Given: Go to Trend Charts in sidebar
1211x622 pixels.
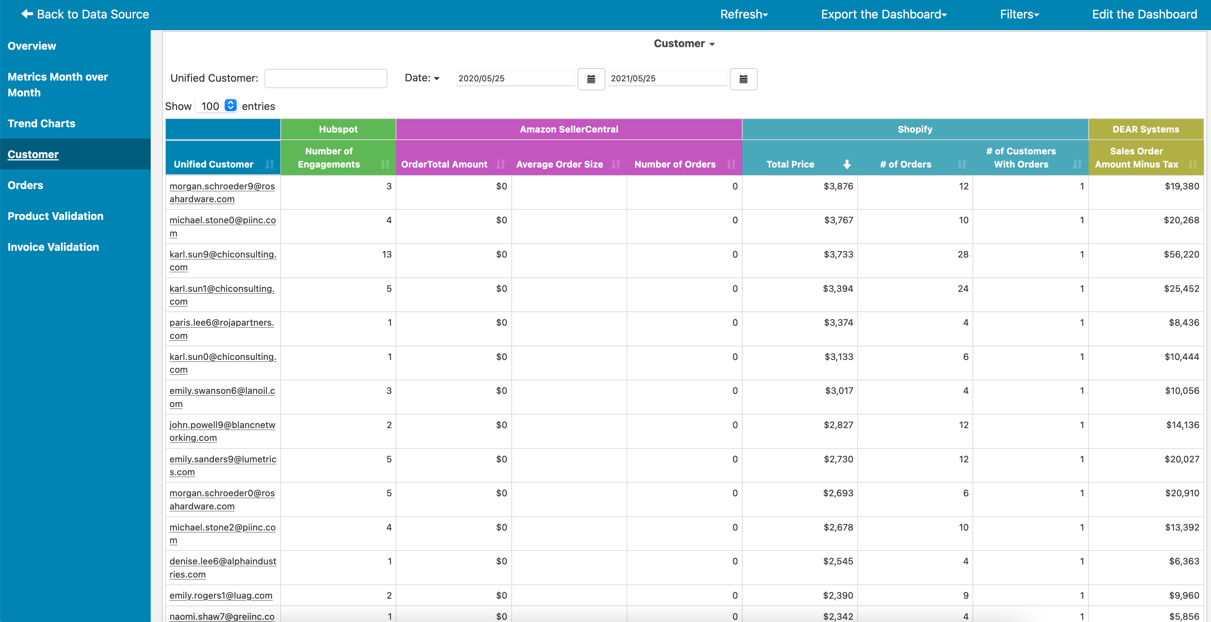Looking at the screenshot, I should (x=41, y=123).
